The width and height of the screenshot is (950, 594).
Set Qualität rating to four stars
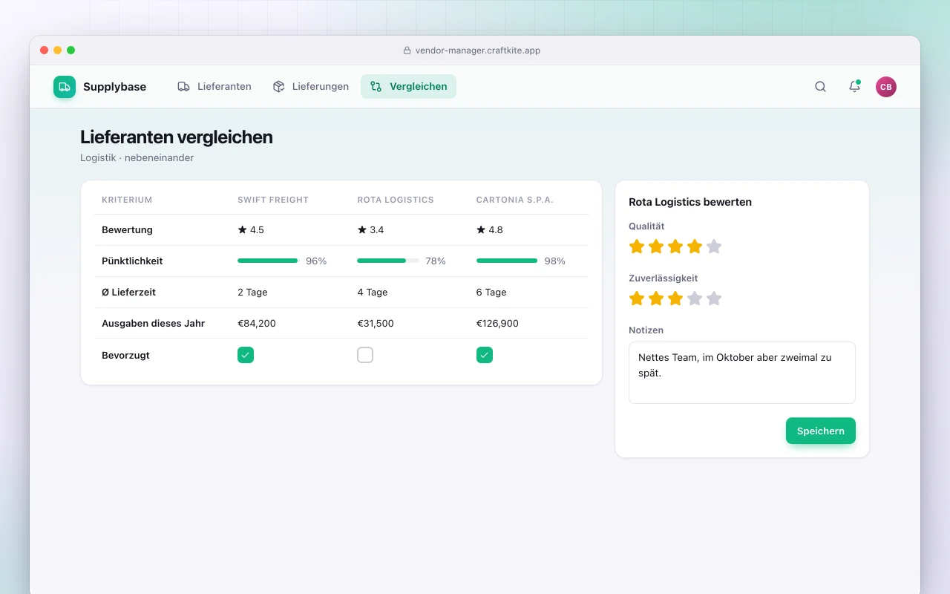coord(695,247)
